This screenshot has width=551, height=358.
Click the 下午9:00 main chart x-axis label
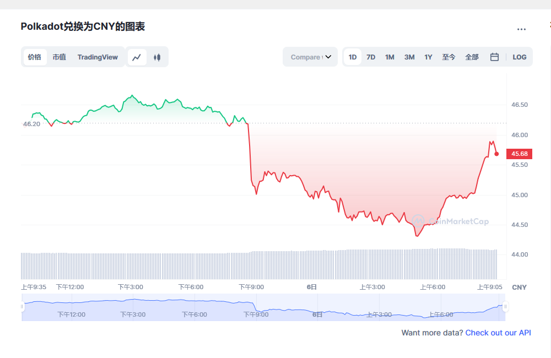click(251, 287)
